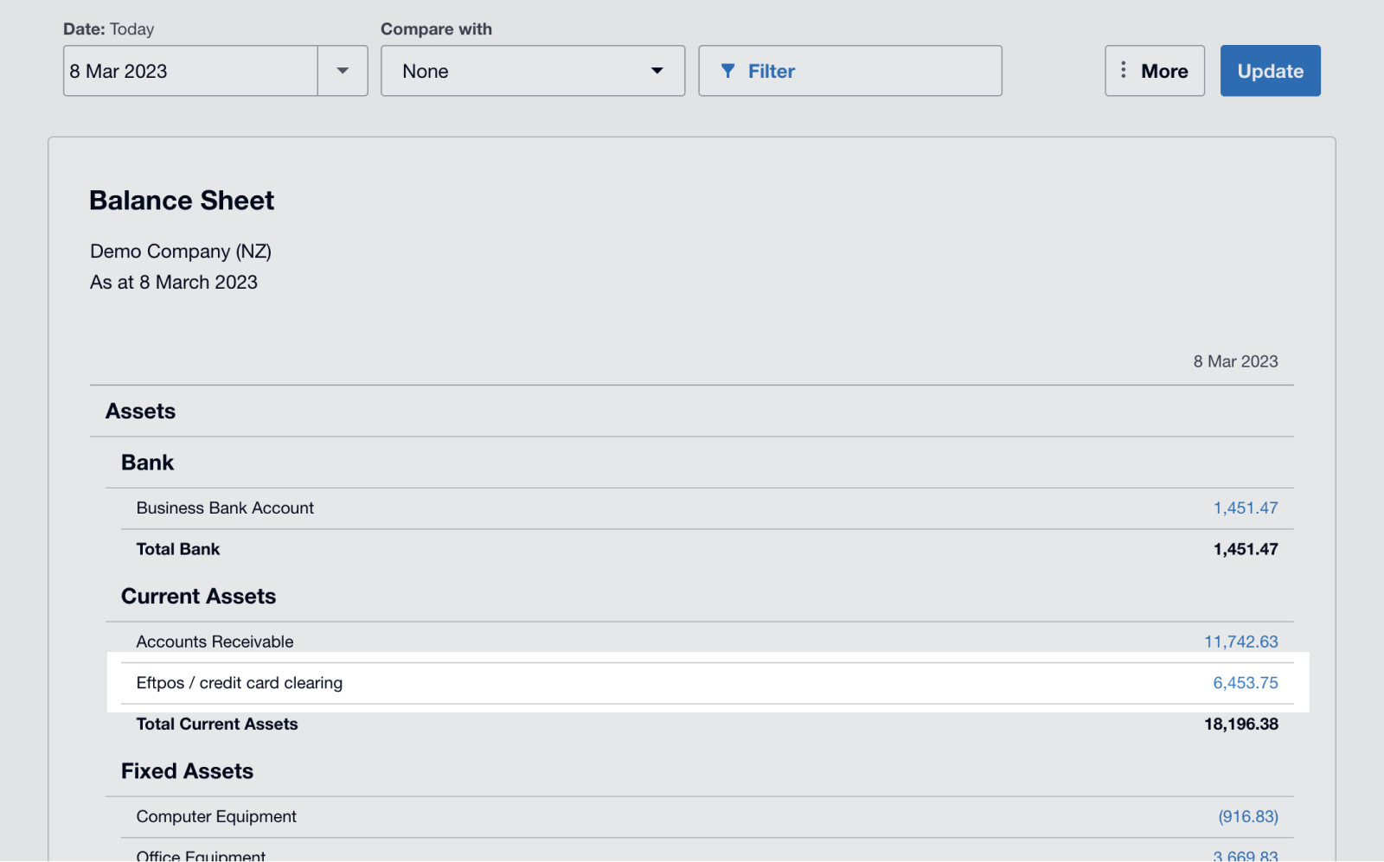Select the Office Equipment amount 3,669.83
Image resolution: width=1384 pixels, height=862 pixels.
[x=1246, y=855]
